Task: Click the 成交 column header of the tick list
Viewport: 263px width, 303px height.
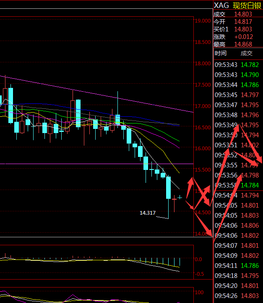Action: [247, 53]
